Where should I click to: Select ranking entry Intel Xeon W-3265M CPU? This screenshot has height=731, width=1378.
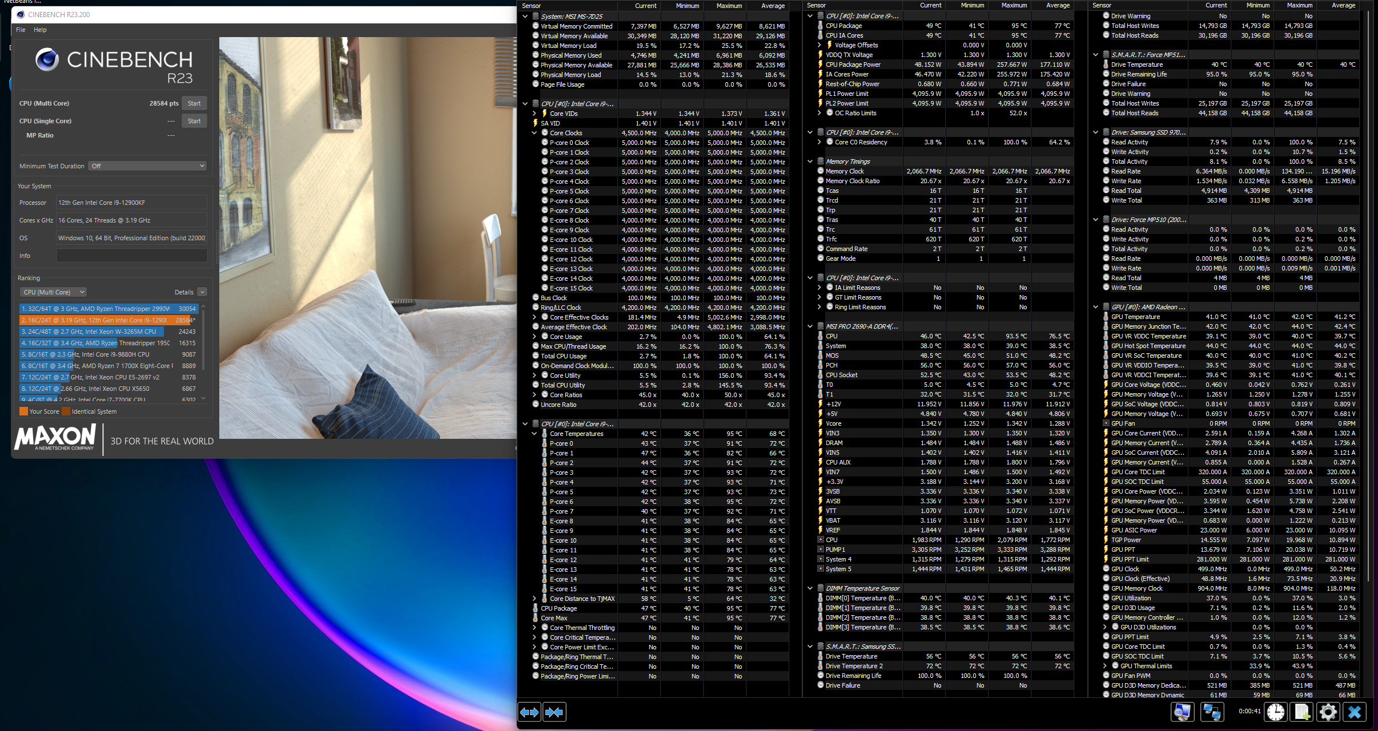click(109, 332)
